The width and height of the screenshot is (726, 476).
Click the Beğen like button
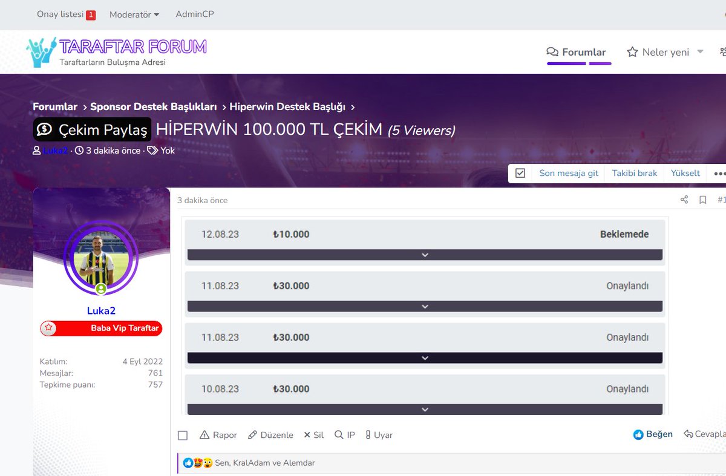pyautogui.click(x=653, y=434)
